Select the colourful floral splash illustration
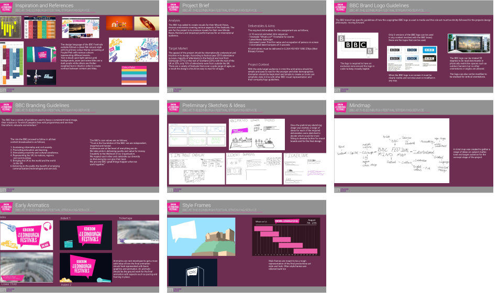This screenshot has width=498, height=293. (x=134, y=50)
